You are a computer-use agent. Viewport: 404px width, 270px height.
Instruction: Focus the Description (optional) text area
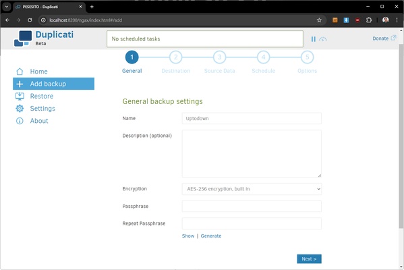(252, 154)
